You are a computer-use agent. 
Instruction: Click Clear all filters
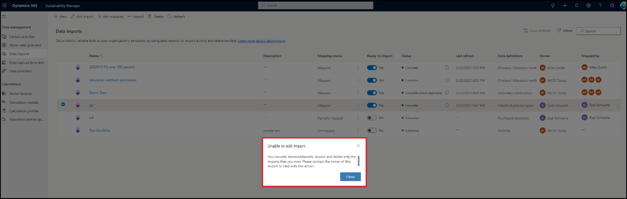pyautogui.click(x=537, y=31)
